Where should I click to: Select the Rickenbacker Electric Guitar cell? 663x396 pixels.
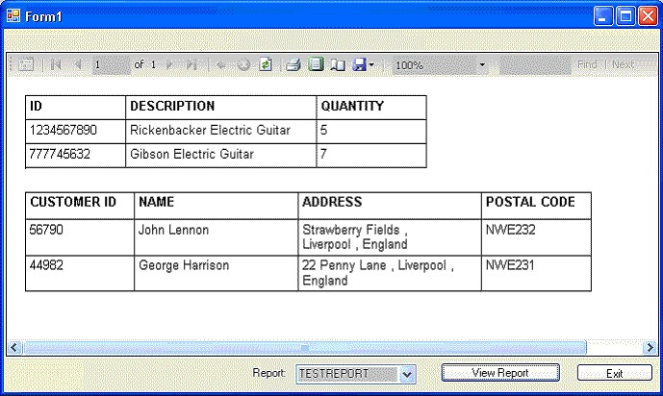[221, 132]
